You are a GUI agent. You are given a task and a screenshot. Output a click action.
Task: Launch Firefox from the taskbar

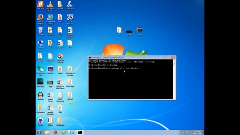(x=55, y=132)
